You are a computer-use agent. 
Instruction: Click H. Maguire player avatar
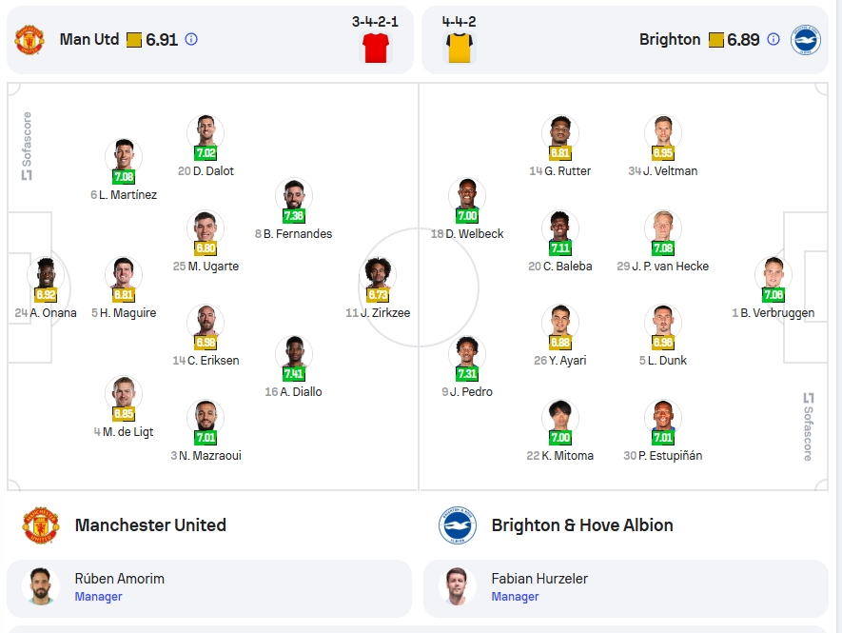tap(124, 275)
